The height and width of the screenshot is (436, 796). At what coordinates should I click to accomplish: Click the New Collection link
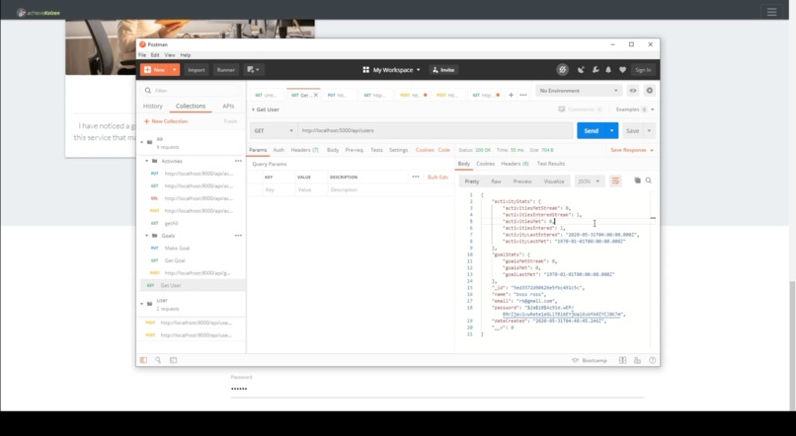coord(166,121)
